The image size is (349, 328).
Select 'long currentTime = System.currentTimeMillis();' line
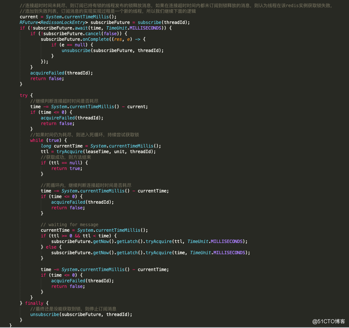tap(101, 146)
